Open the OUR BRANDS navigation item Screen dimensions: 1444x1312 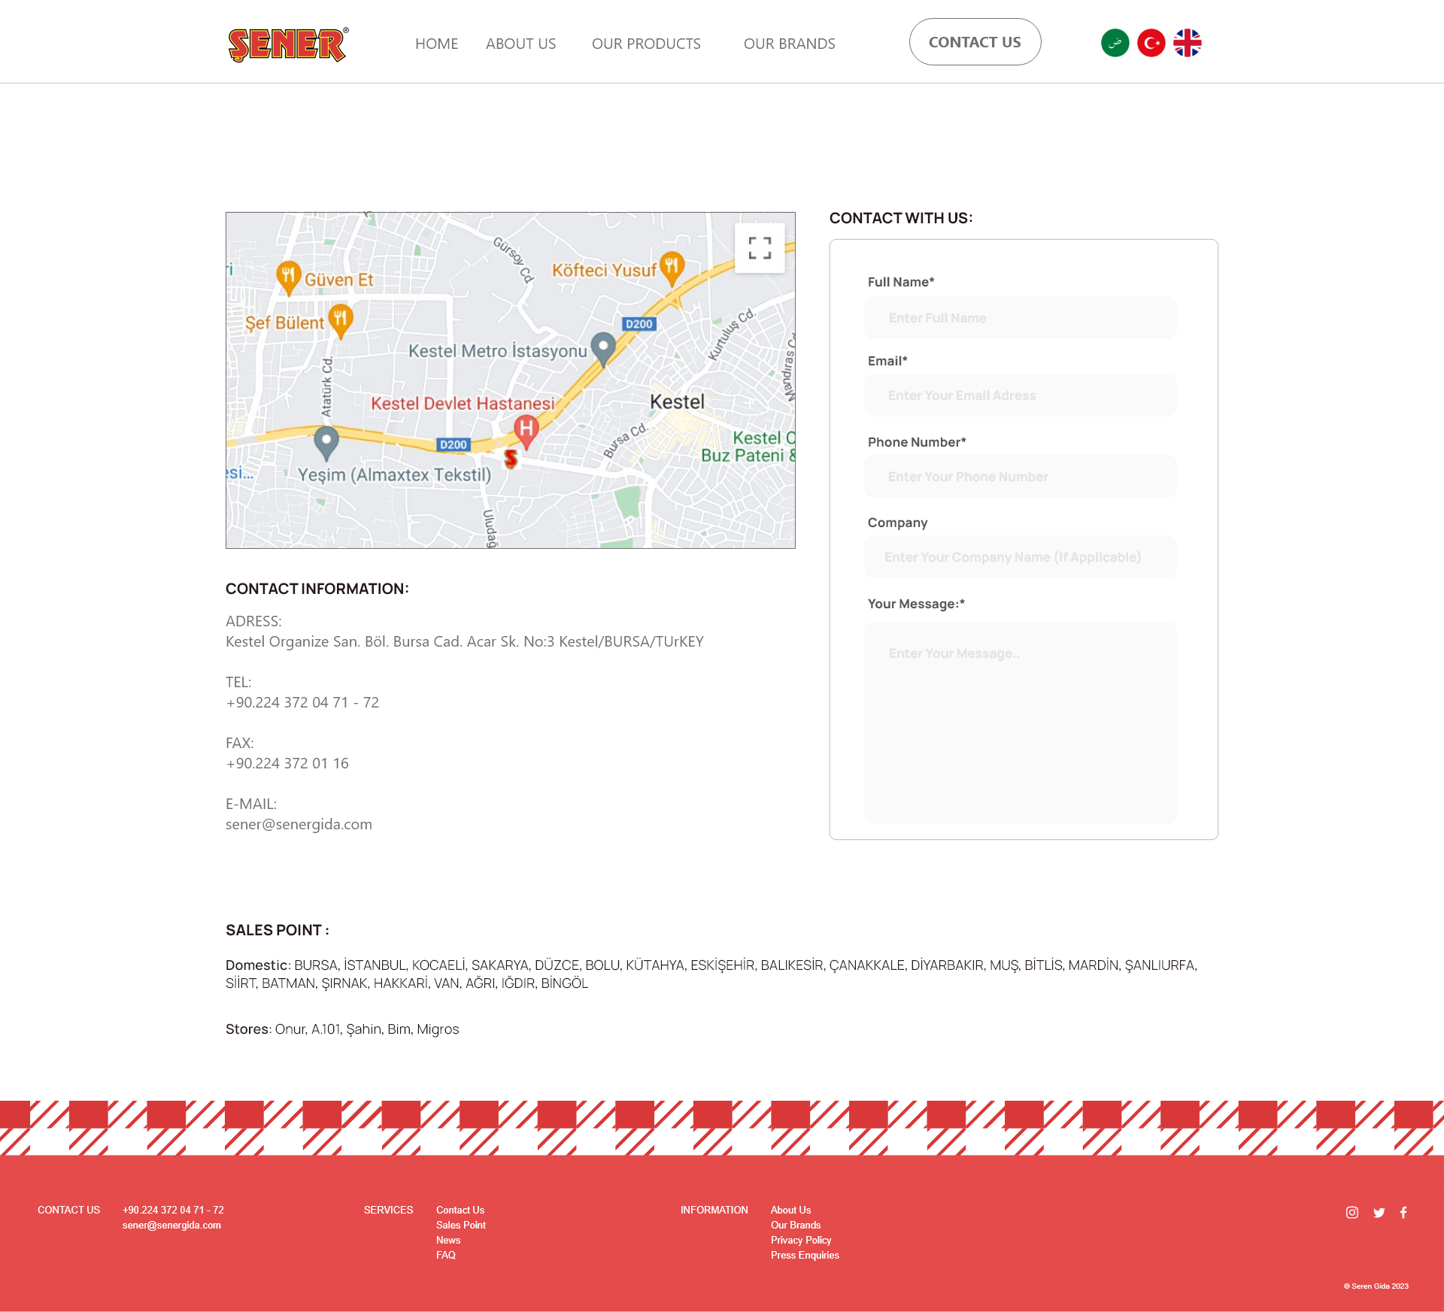(x=789, y=44)
